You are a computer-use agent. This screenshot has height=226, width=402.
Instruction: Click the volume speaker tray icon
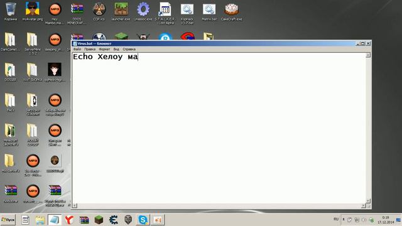point(364,220)
